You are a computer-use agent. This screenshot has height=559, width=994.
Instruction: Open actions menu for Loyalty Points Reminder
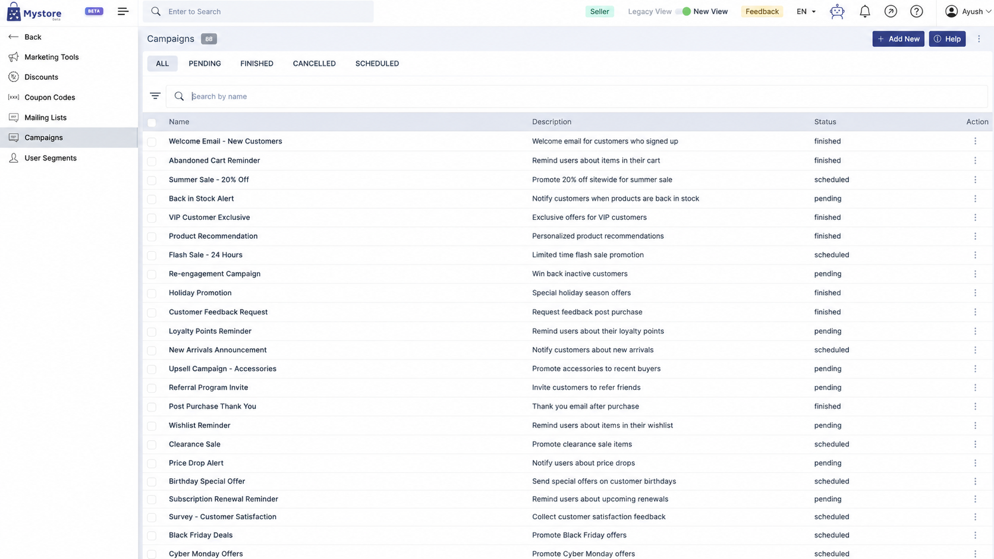(x=975, y=331)
